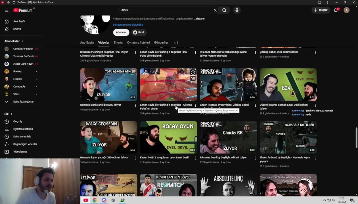
Task: Open the taskbar date and clock
Action: pos(342,200)
